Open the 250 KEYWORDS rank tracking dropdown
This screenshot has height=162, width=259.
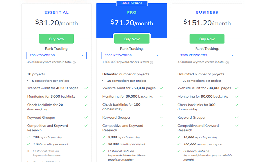(56, 55)
